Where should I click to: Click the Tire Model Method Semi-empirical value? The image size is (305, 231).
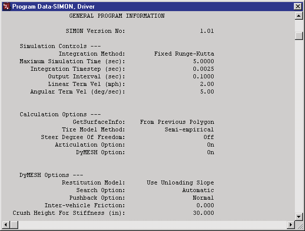[x=189, y=129]
